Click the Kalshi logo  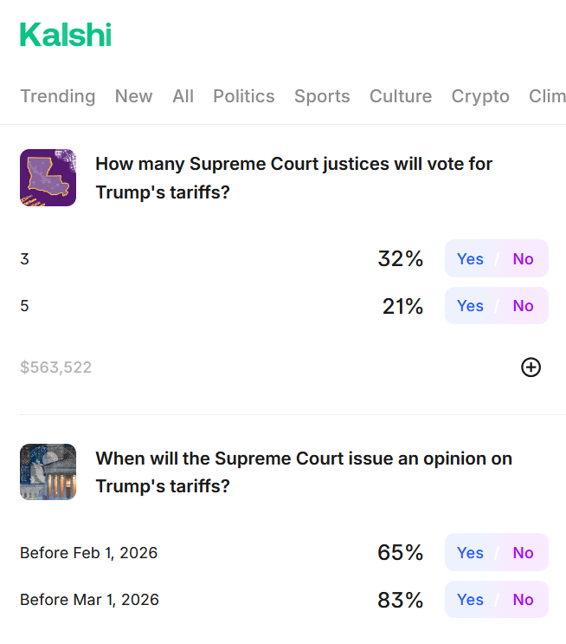coord(66,36)
